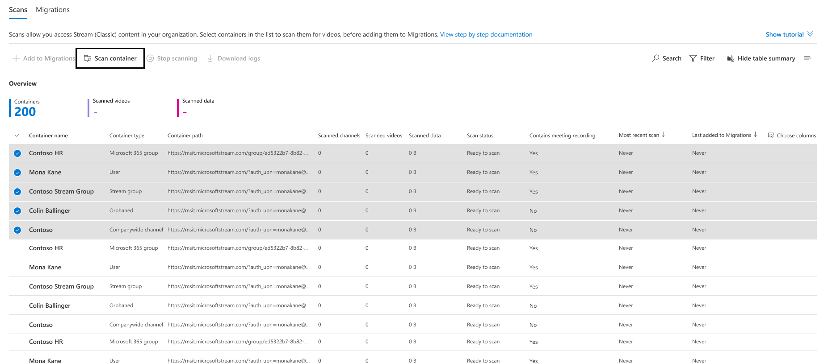
Task: Expand the Show tutorial chevron
Action: pos(810,34)
